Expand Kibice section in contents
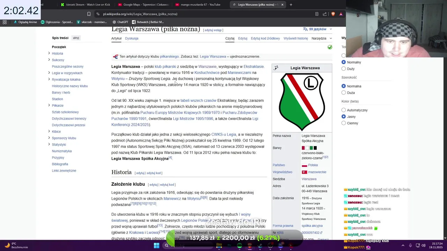The height and width of the screenshot is (251, 447). point(49,131)
